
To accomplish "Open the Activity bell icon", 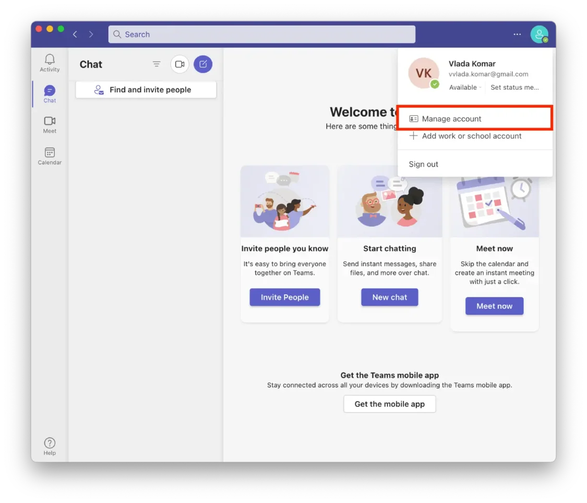I will [50, 59].
